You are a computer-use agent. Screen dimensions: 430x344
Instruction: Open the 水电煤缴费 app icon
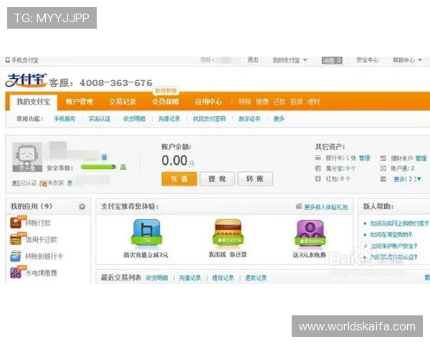(x=16, y=272)
